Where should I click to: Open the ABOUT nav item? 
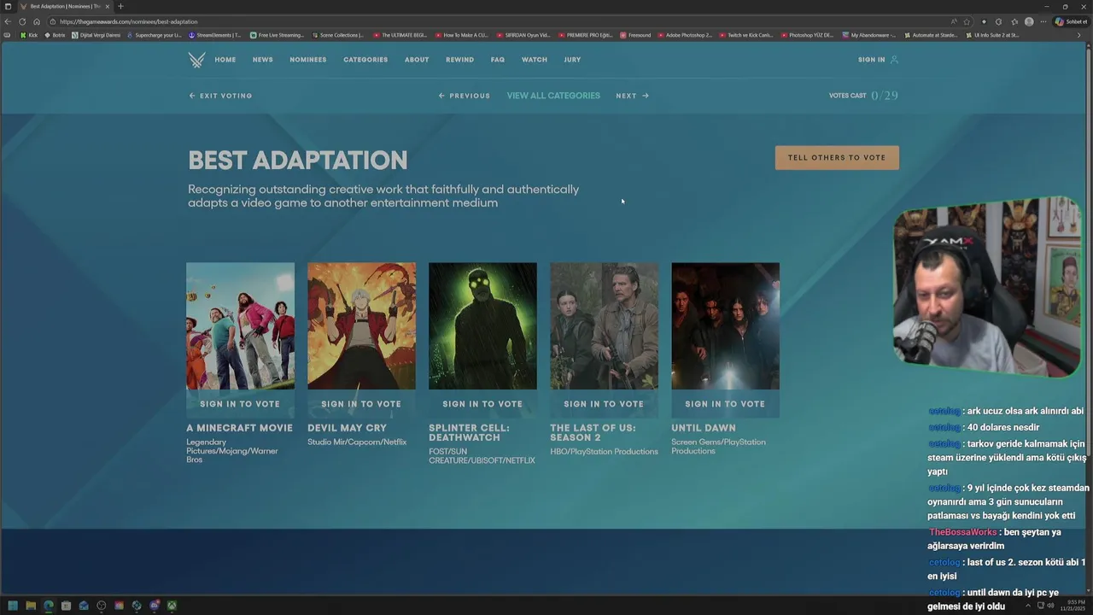417,60
